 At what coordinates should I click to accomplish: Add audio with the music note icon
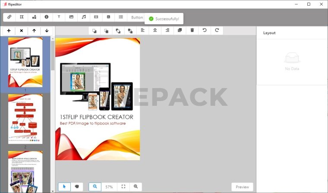pyautogui.click(x=84, y=17)
